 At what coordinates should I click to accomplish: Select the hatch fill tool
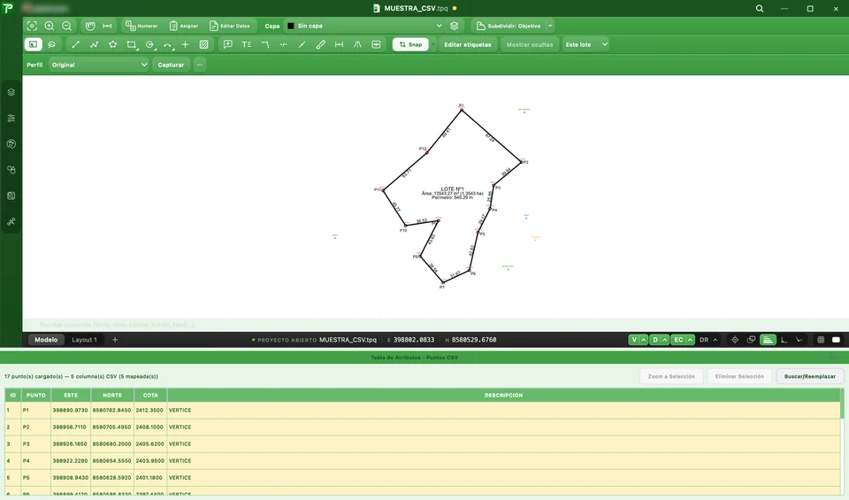pos(203,44)
